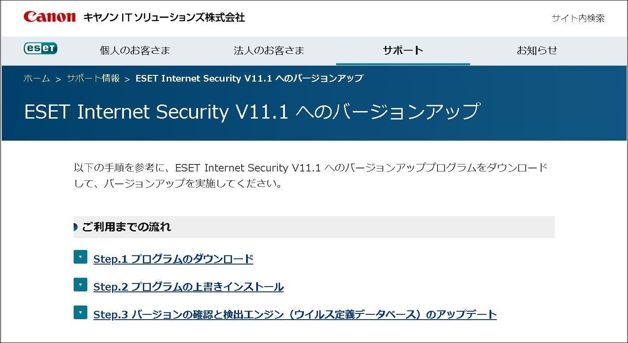Click the Canon logo
Viewport: 628px width, 343px height.
[x=49, y=17]
